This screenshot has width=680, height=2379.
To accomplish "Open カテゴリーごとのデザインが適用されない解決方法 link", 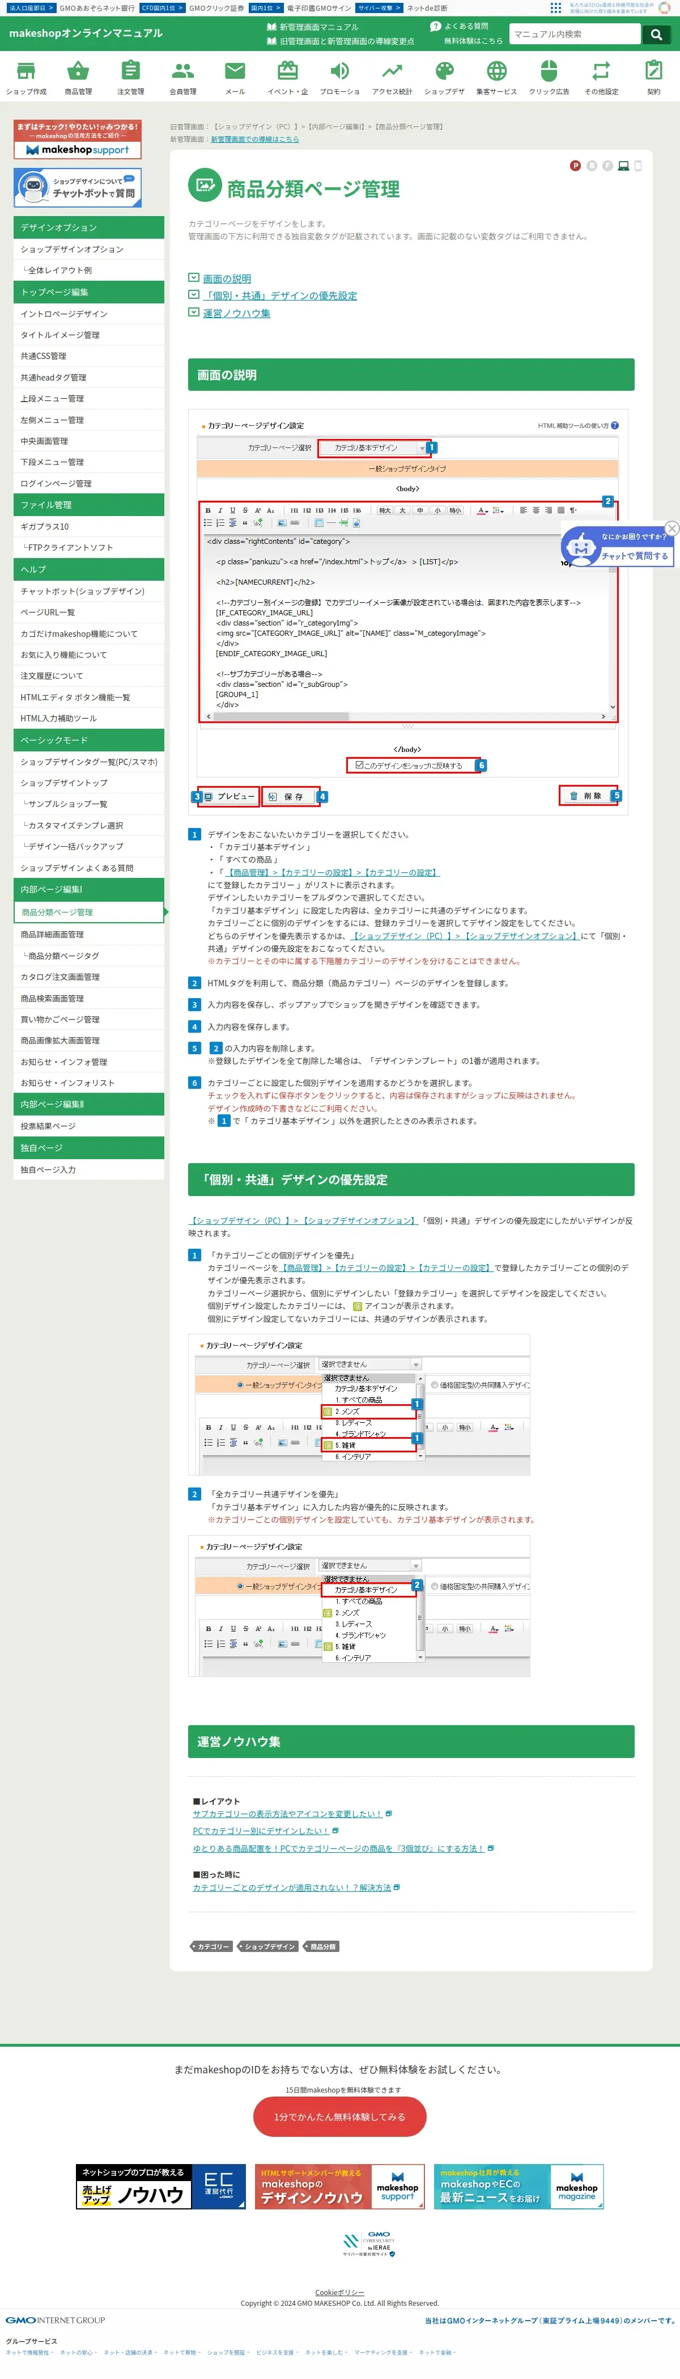I will (292, 1888).
